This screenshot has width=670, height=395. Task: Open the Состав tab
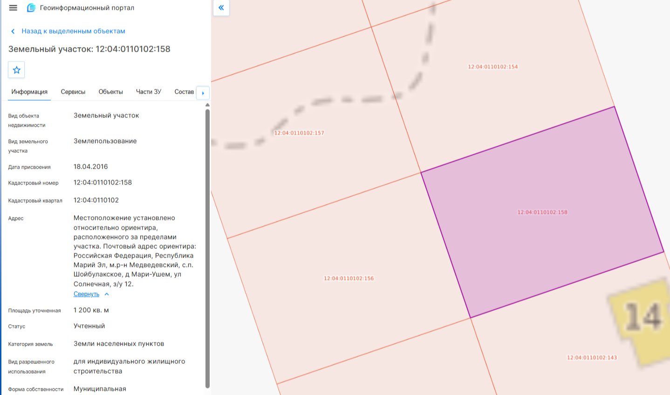184,92
